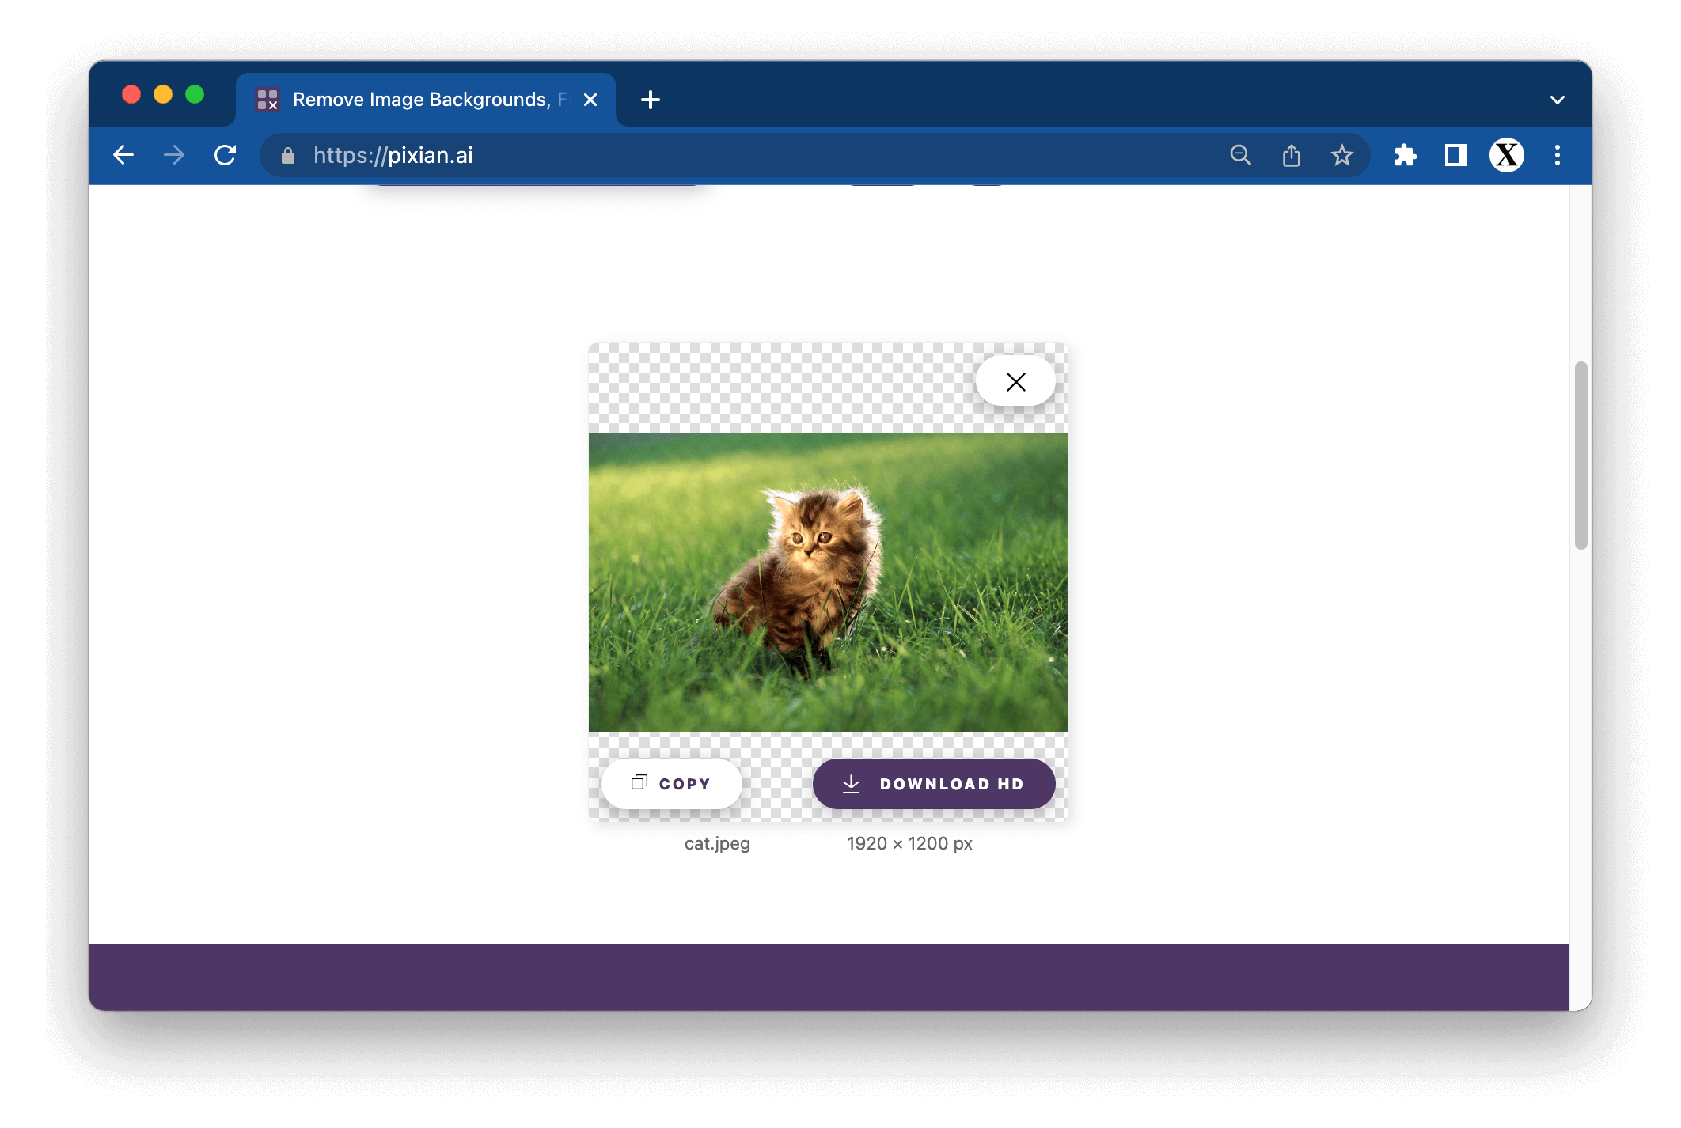Open the zoom magnifier icon in address bar
Screen dimensions: 1681x1128
[x=1240, y=155]
